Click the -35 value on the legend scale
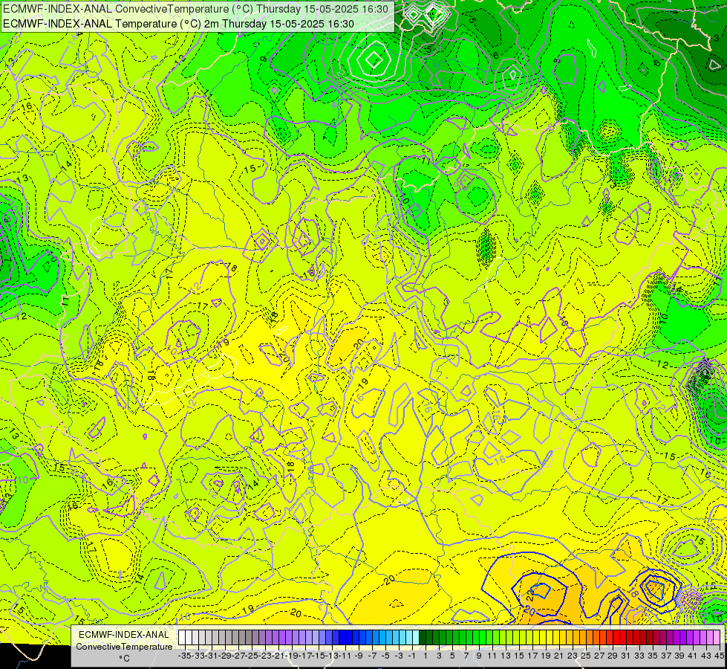727x669 pixels. click(x=184, y=656)
